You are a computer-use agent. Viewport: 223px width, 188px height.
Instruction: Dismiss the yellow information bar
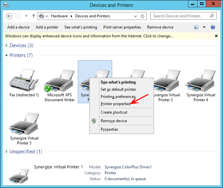coord(216,36)
